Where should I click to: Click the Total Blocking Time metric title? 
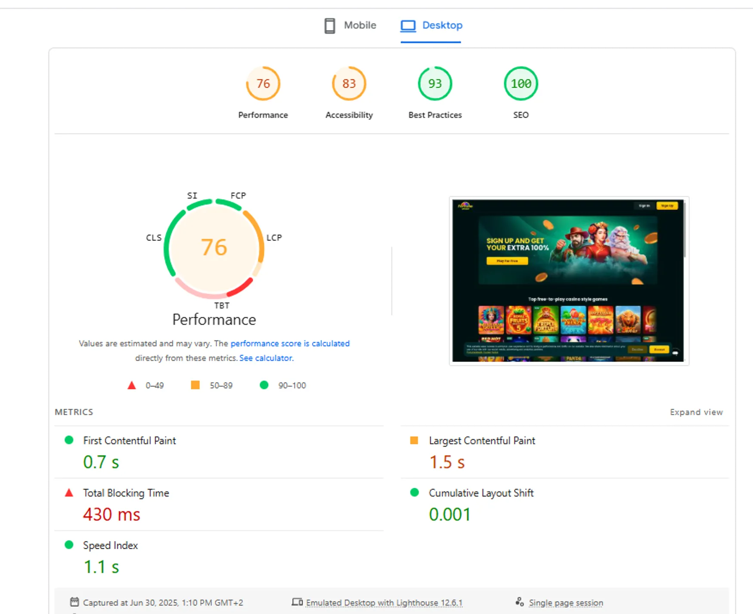click(126, 493)
